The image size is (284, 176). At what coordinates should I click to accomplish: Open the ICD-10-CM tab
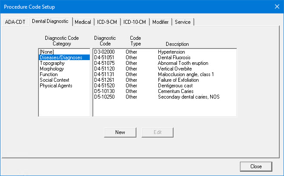(x=135, y=22)
